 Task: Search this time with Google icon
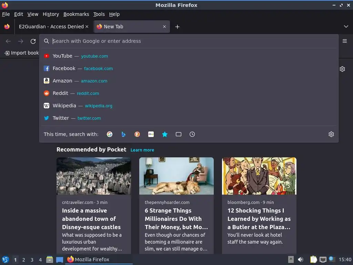tap(110, 134)
